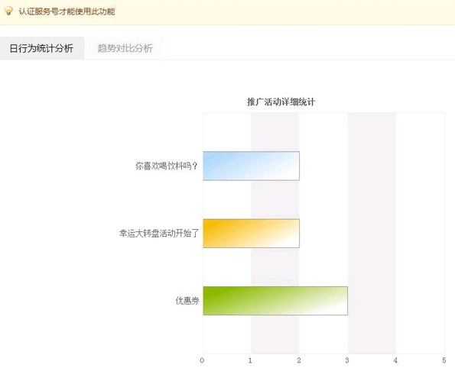The image size is (455, 368).
Task: Click the x-axis value 3
Action: [347, 360]
